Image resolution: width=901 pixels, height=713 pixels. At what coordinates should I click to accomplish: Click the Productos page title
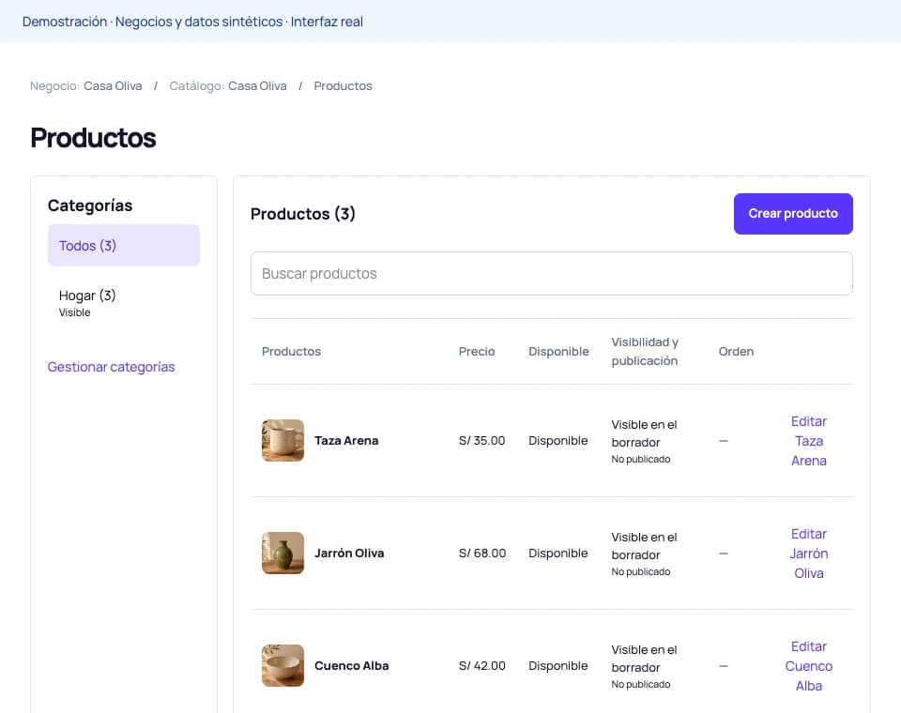pos(93,138)
